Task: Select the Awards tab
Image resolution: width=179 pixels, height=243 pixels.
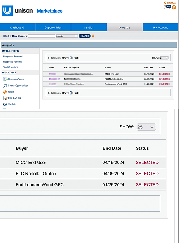Action: [x=125, y=27]
